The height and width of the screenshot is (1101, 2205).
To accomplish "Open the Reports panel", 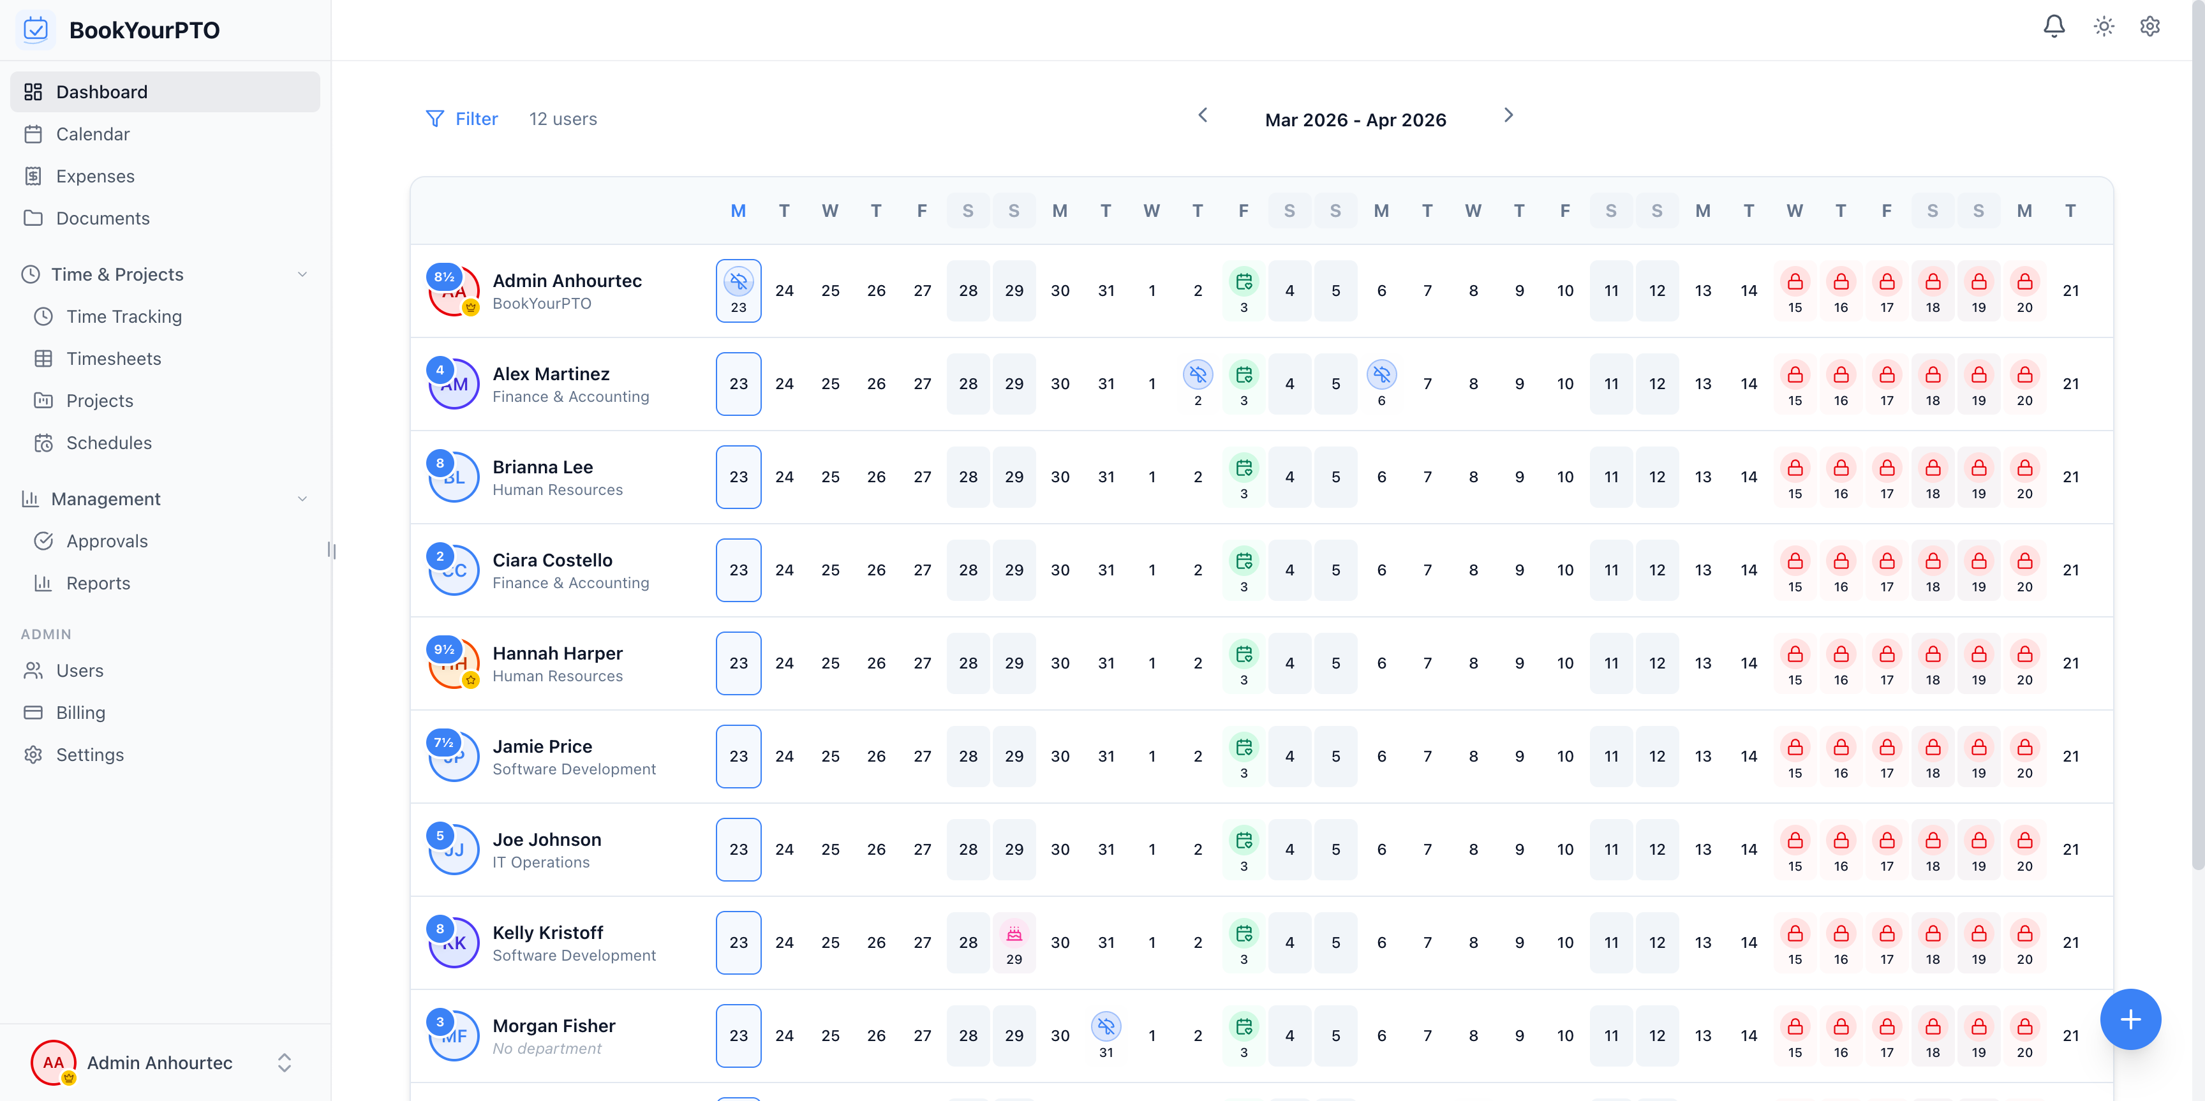I will coord(98,582).
